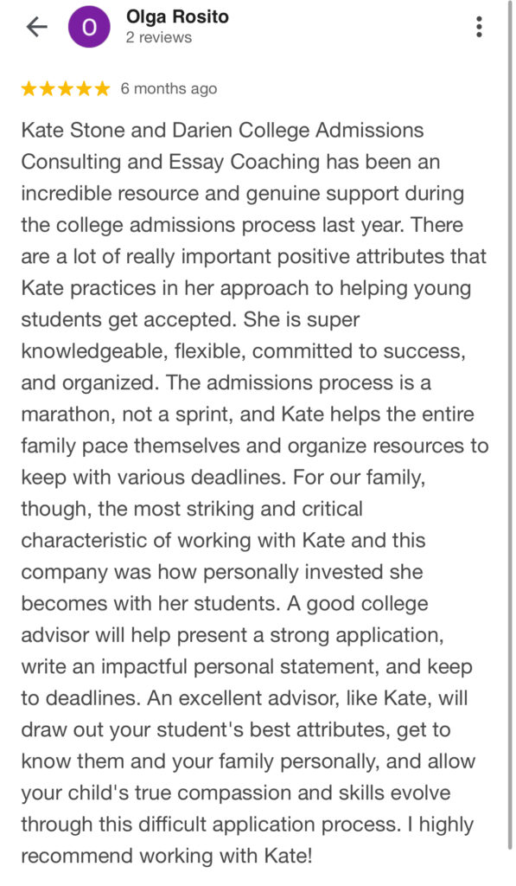Click the fifth yellow rating star

pyautogui.click(x=102, y=89)
